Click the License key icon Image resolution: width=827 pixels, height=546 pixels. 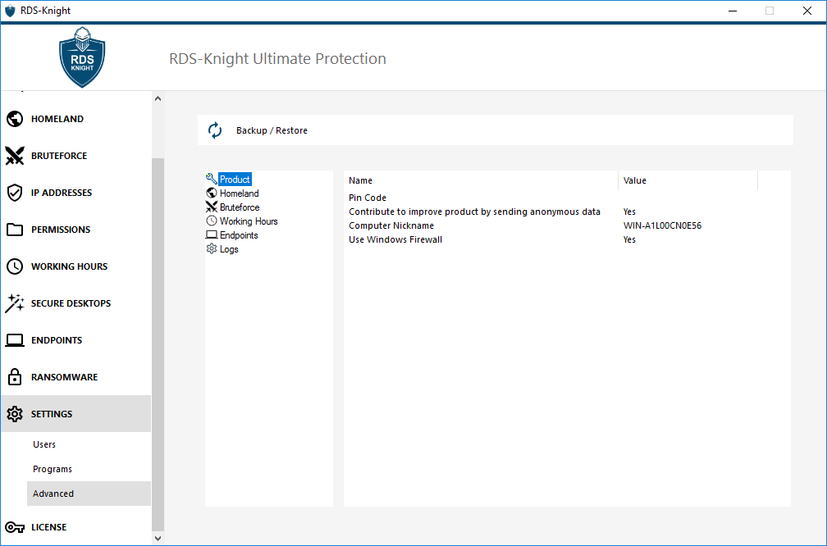(14, 527)
